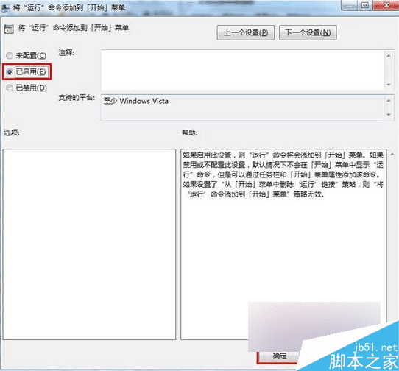The width and height of the screenshot is (399, 371).
Task: Click the empty 选项 options panel
Action: (89, 244)
